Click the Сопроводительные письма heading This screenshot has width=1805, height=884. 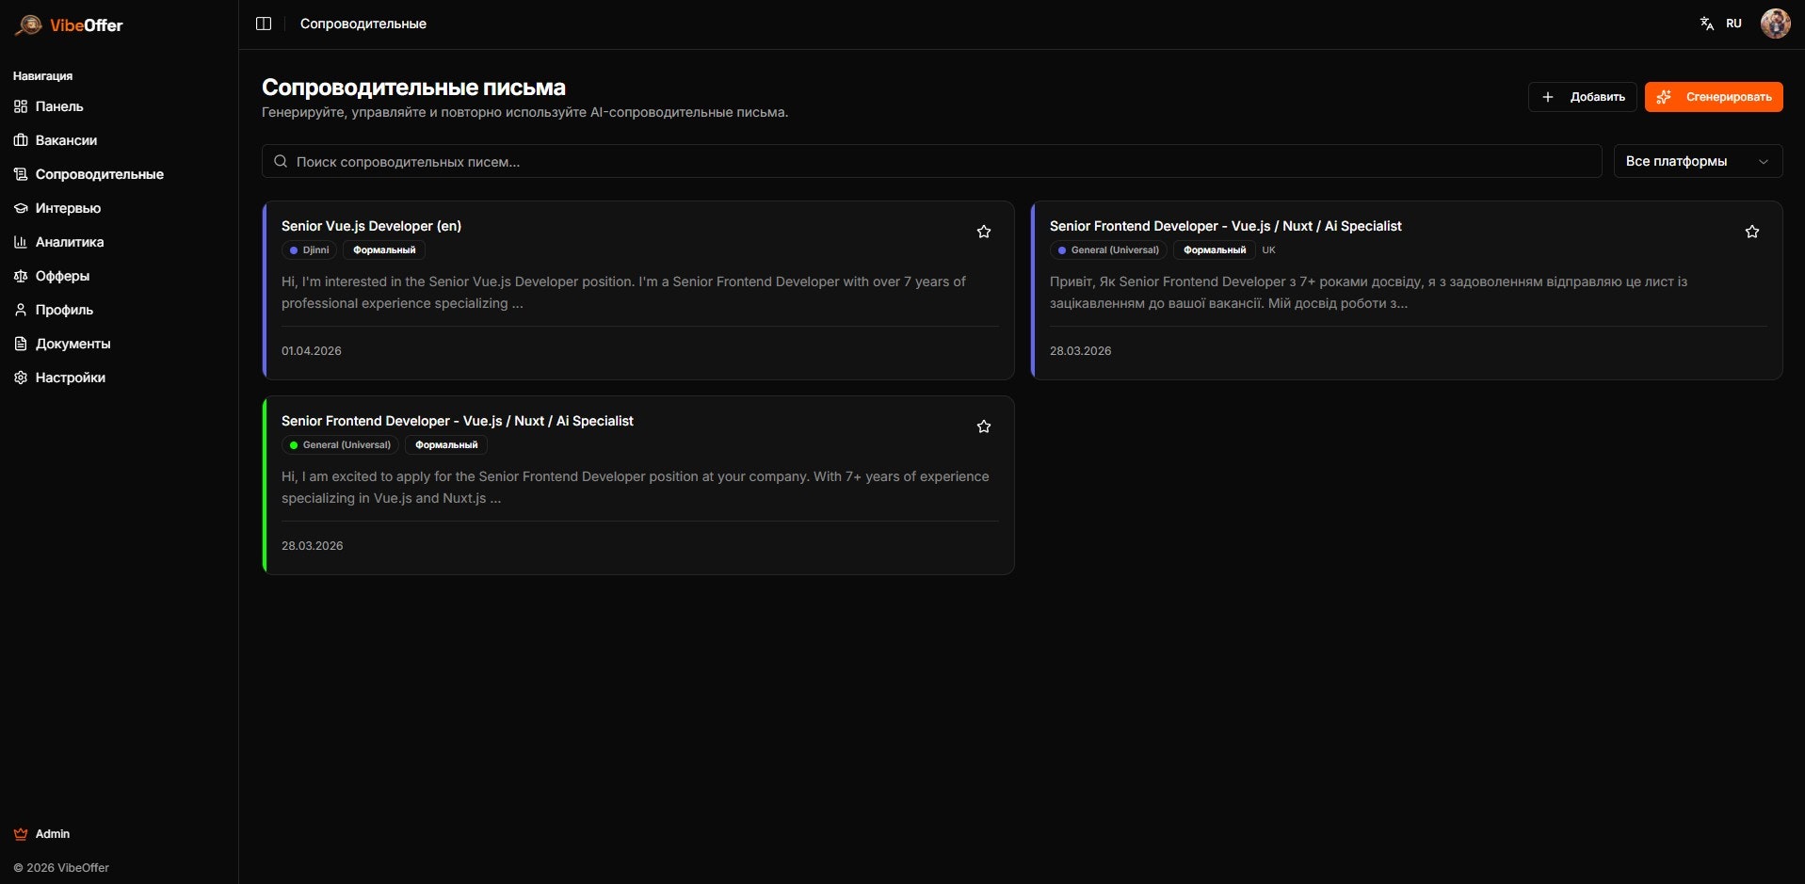point(413,88)
